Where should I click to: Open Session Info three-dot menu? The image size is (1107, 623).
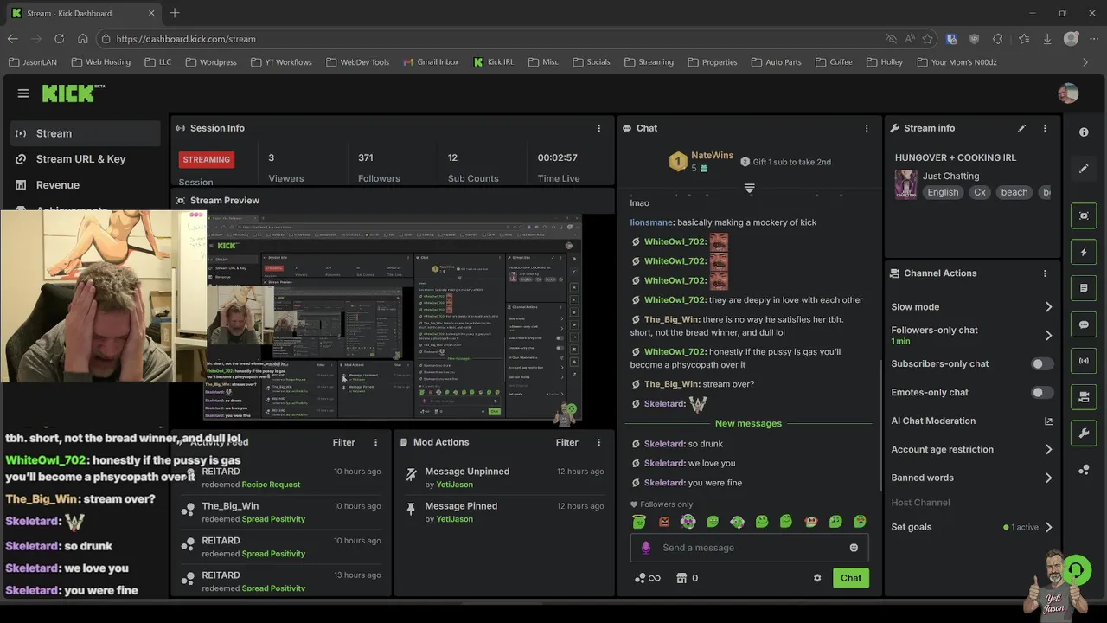click(598, 128)
